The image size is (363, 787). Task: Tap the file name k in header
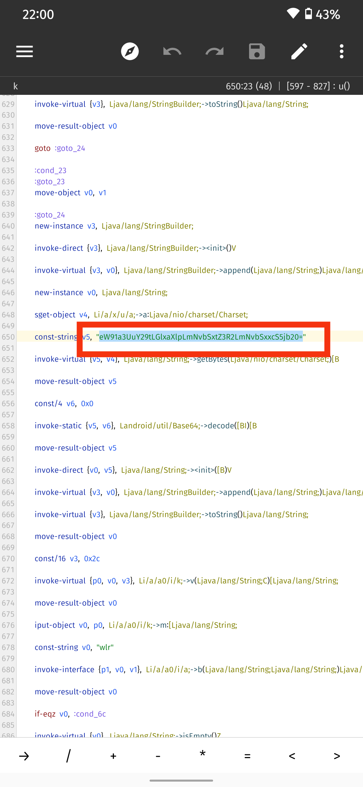15,86
